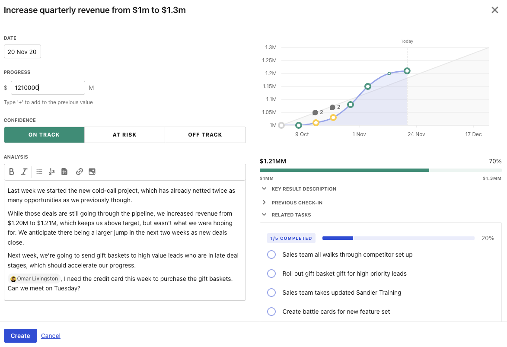
Task: Toggle bold formatting in the analysis editor
Action: (12, 172)
